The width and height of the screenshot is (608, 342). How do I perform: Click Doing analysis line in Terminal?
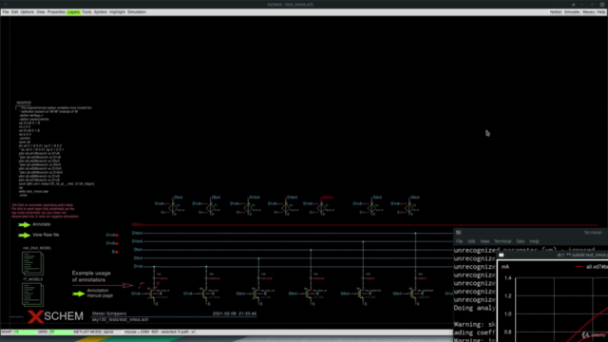(475, 308)
